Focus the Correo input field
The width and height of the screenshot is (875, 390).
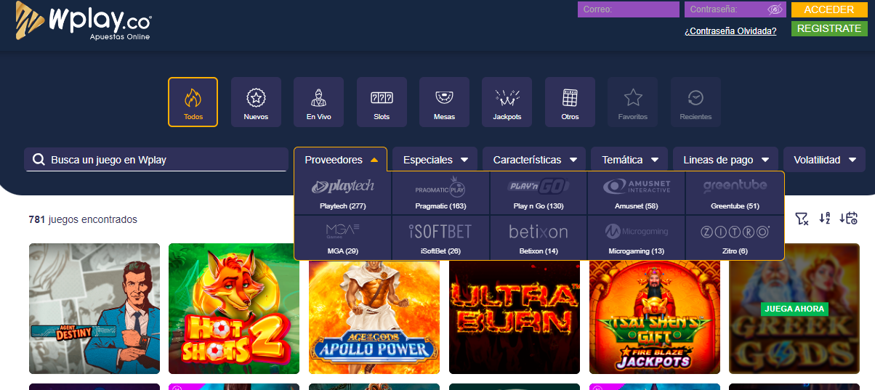click(629, 9)
